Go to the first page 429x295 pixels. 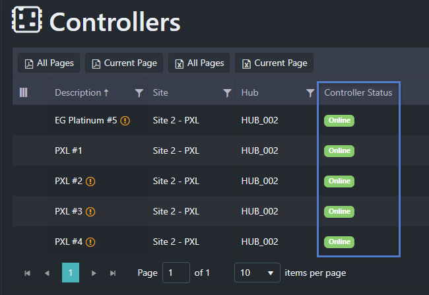pos(27,273)
